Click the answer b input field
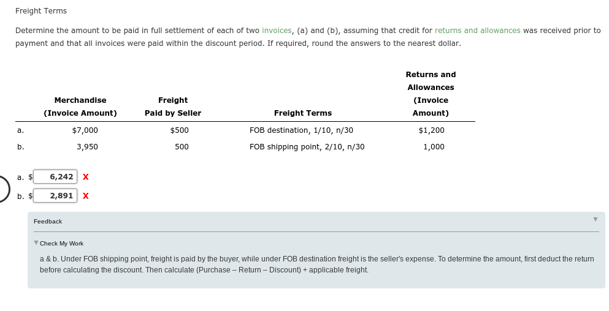The image size is (609, 311). pos(55,196)
